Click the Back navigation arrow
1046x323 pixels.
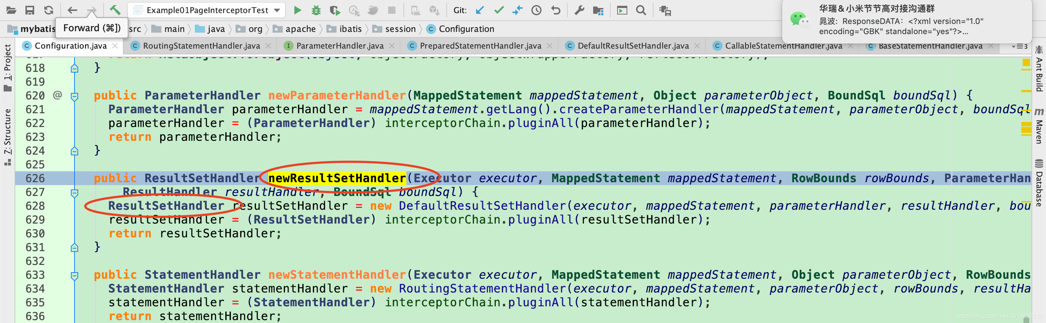[72, 10]
